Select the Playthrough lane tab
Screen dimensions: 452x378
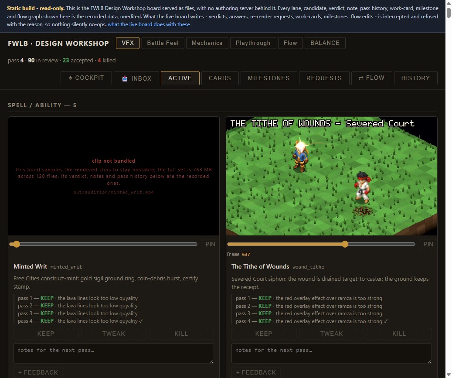[x=253, y=43]
